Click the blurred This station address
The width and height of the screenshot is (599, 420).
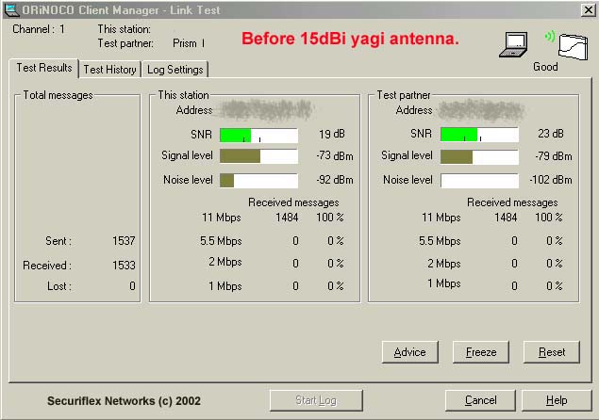click(x=267, y=110)
